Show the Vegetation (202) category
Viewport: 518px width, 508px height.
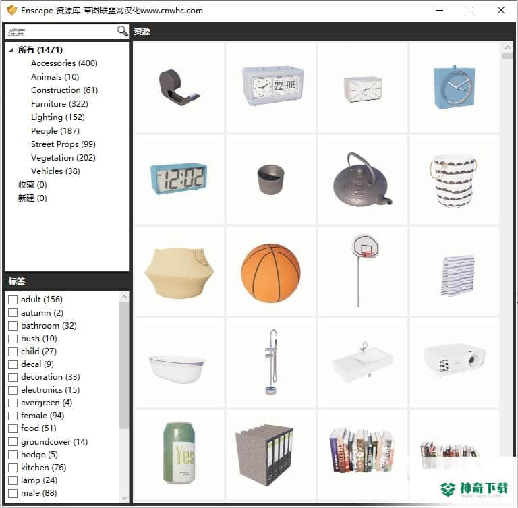pos(63,158)
